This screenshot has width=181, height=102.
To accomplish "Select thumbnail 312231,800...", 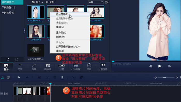I will tap(96, 12).
